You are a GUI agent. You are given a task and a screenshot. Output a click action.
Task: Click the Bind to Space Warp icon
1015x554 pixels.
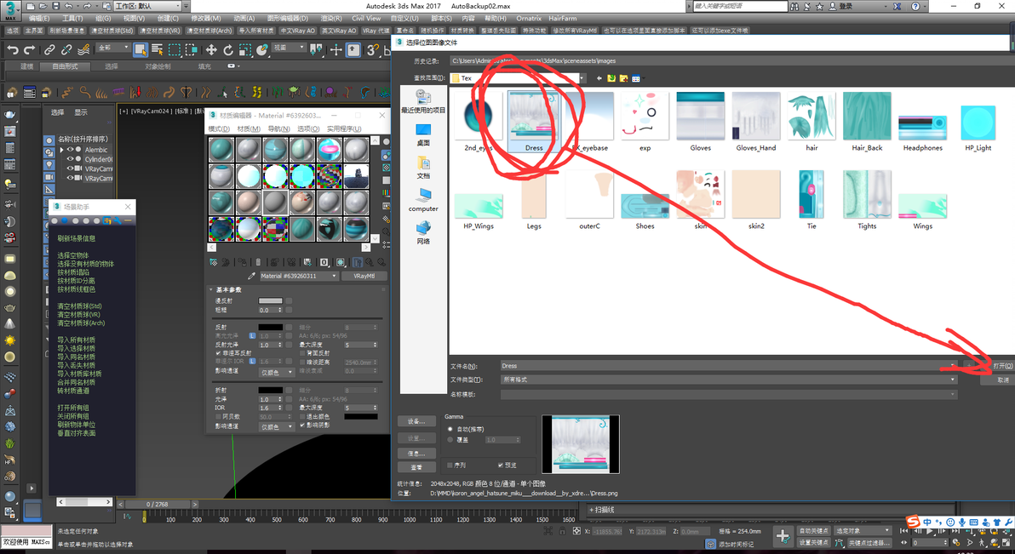pyautogui.click(x=83, y=50)
